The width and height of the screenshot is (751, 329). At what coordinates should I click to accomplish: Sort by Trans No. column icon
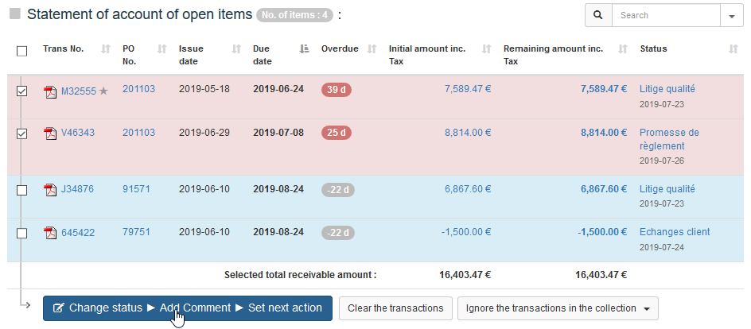tap(106, 49)
